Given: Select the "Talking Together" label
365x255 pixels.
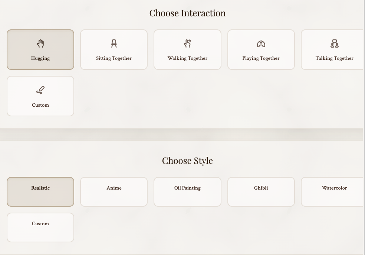Looking at the screenshot, I should pos(334,58).
